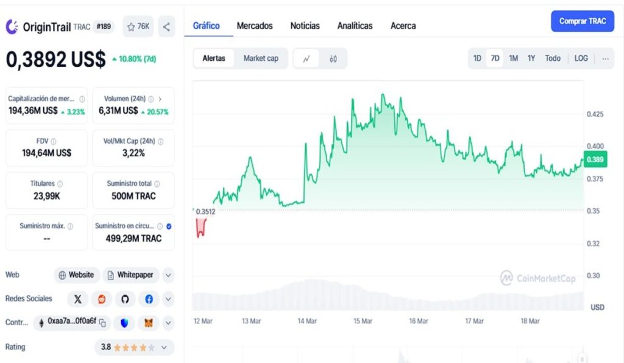Select the Alertas chart mode
Image resolution: width=624 pixels, height=363 pixels.
click(214, 58)
